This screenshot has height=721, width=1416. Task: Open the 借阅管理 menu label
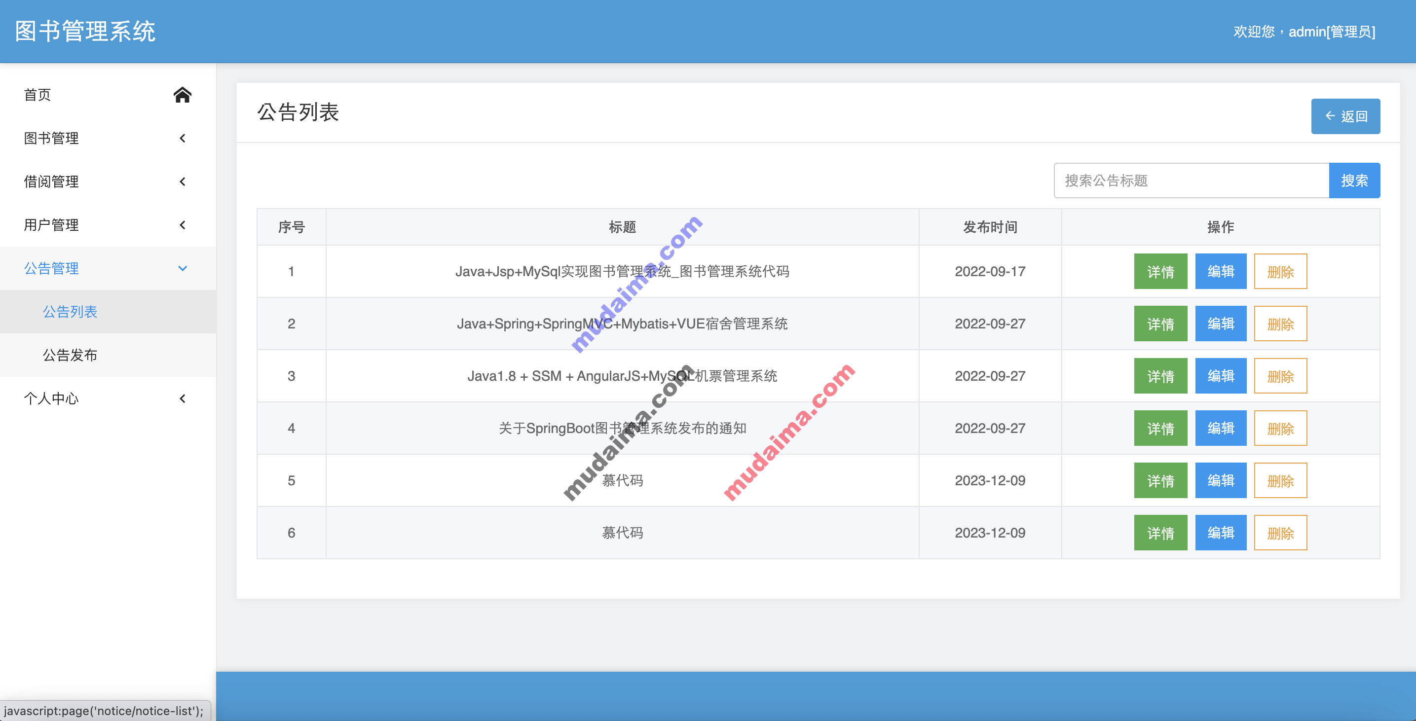click(51, 181)
